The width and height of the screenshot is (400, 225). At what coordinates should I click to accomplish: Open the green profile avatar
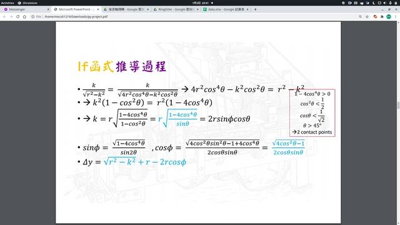(389, 17)
